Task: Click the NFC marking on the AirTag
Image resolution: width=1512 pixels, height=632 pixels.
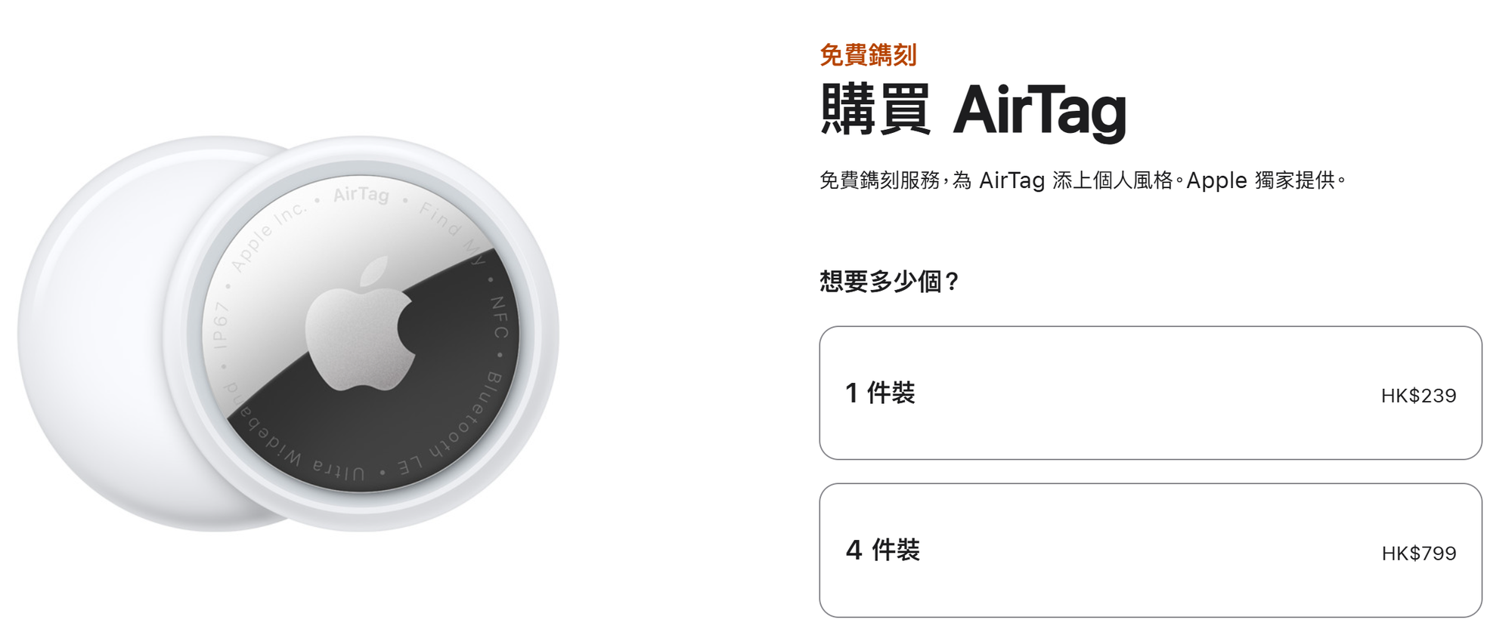Action: coord(500,317)
